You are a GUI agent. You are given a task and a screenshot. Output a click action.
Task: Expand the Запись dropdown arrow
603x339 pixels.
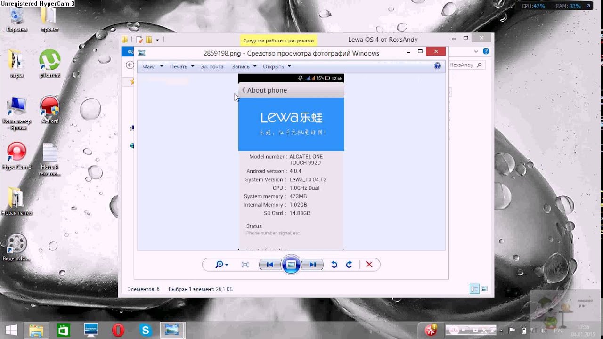pos(255,67)
